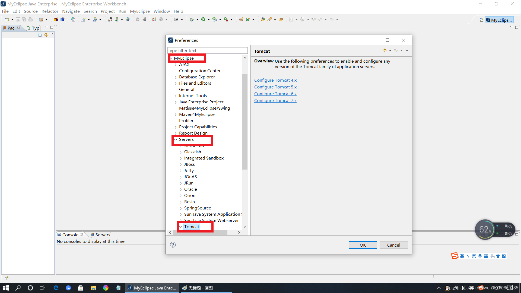The width and height of the screenshot is (521, 293).
Task: Expand the Maven4MyEclipse node
Action: tap(176, 114)
